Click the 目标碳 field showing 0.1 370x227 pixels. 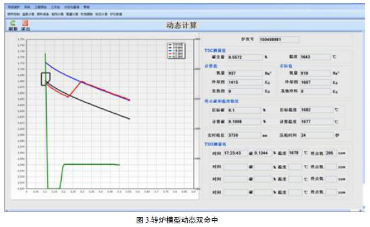[x=244, y=110]
